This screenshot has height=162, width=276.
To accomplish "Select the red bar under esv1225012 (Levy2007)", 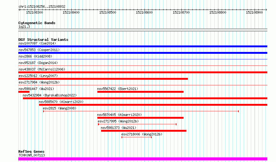I will (x=103, y=79).
